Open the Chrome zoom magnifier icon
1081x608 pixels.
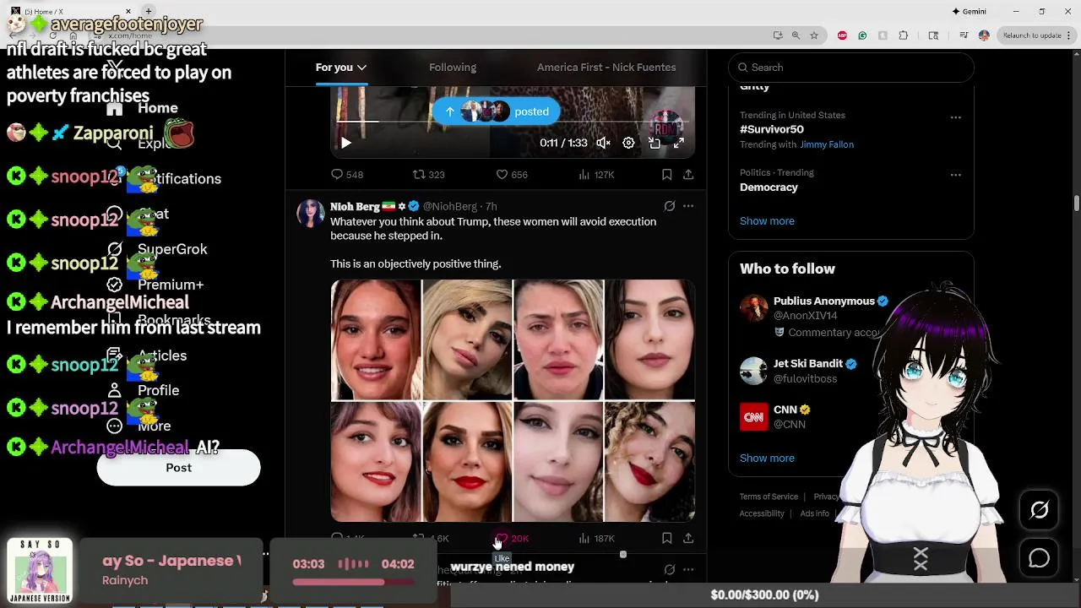tap(796, 35)
